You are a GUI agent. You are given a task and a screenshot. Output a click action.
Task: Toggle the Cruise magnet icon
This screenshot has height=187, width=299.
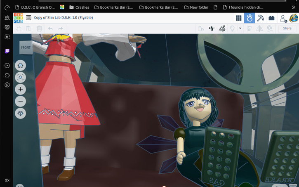pos(270,28)
